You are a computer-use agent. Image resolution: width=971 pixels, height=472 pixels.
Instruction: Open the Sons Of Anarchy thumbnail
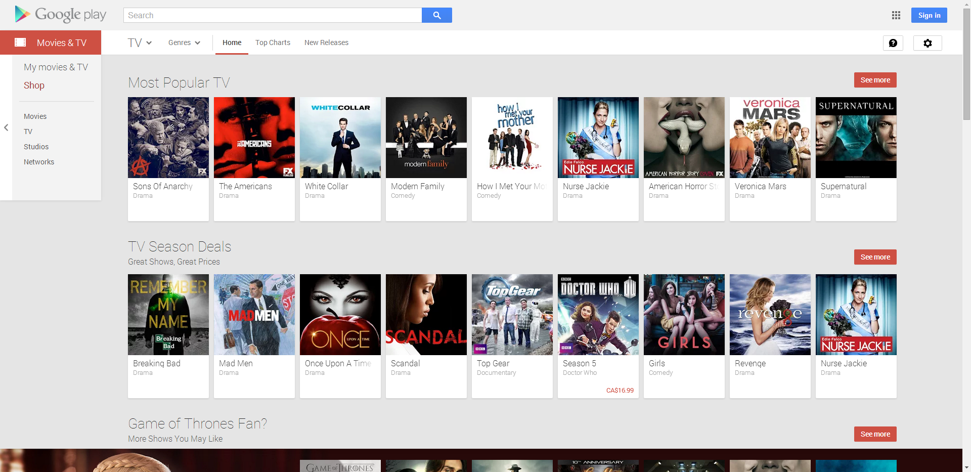[x=168, y=137]
